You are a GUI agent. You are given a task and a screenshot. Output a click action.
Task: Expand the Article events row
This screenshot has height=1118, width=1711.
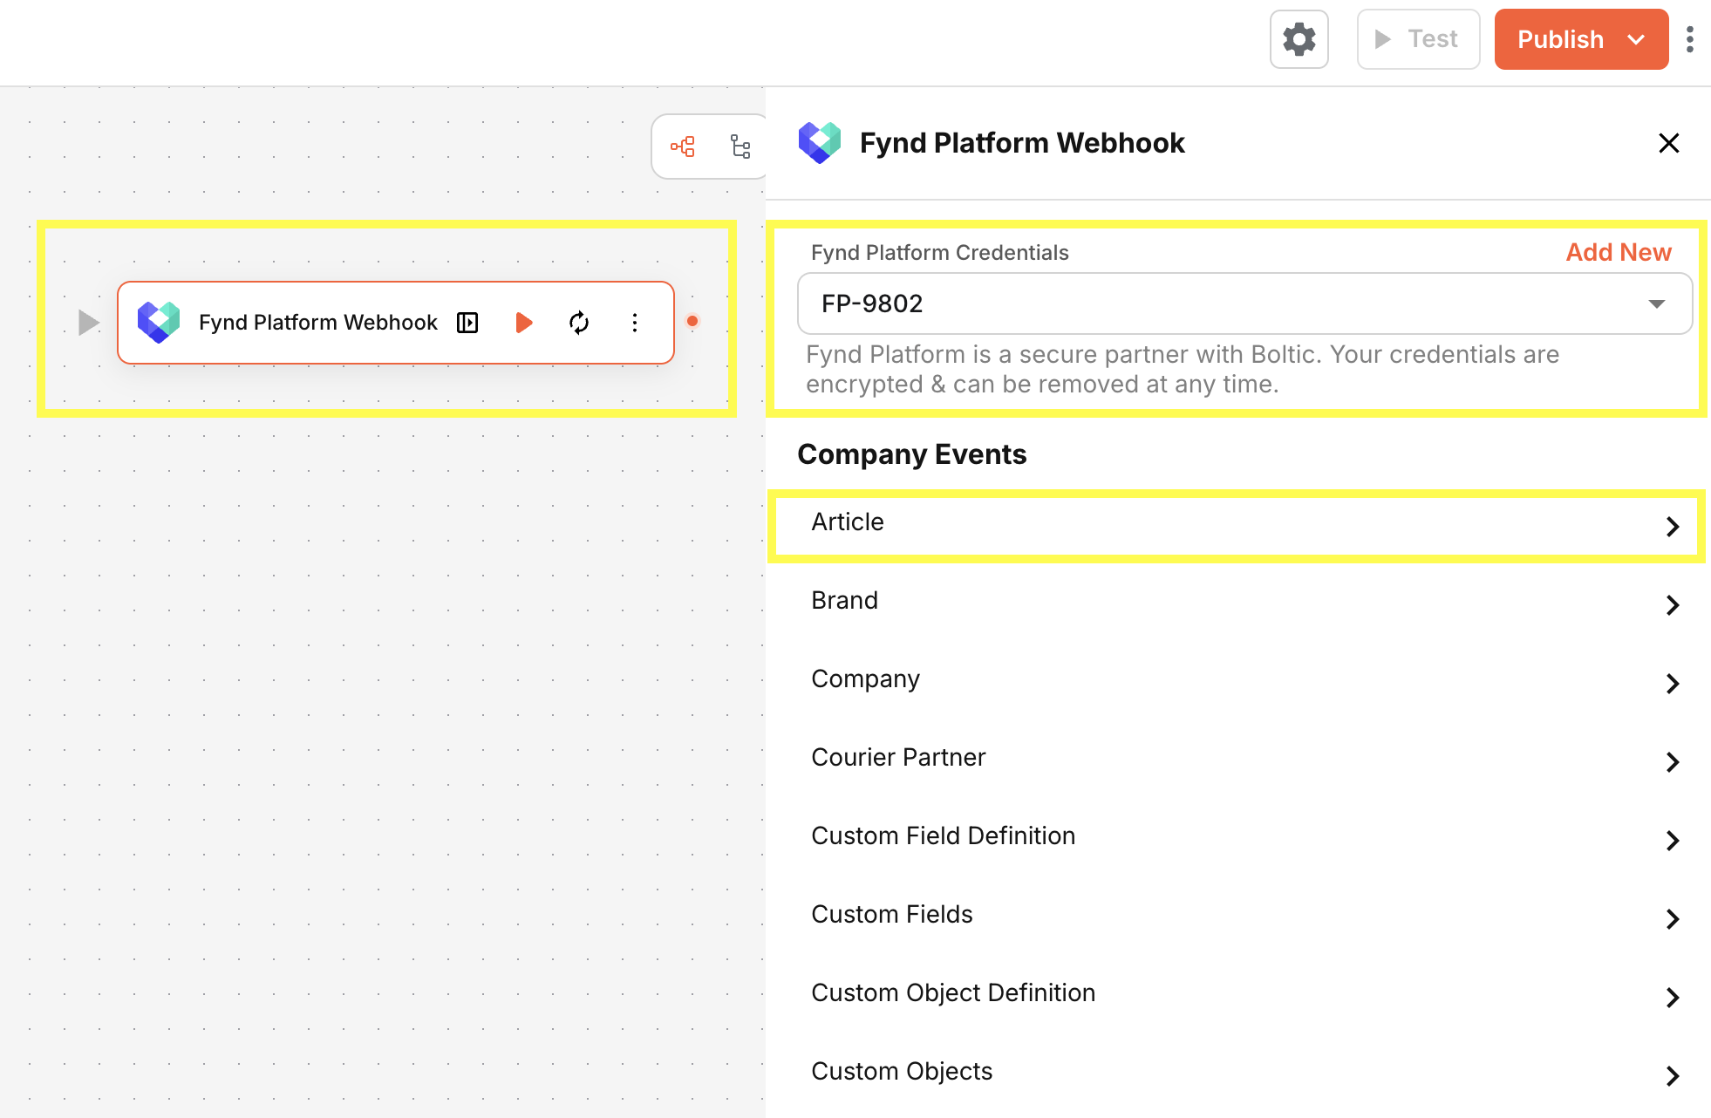(x=1237, y=526)
